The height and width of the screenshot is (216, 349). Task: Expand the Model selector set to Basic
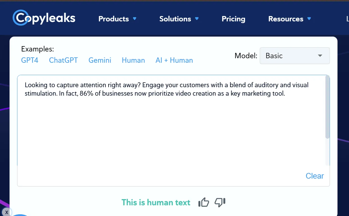click(x=295, y=56)
